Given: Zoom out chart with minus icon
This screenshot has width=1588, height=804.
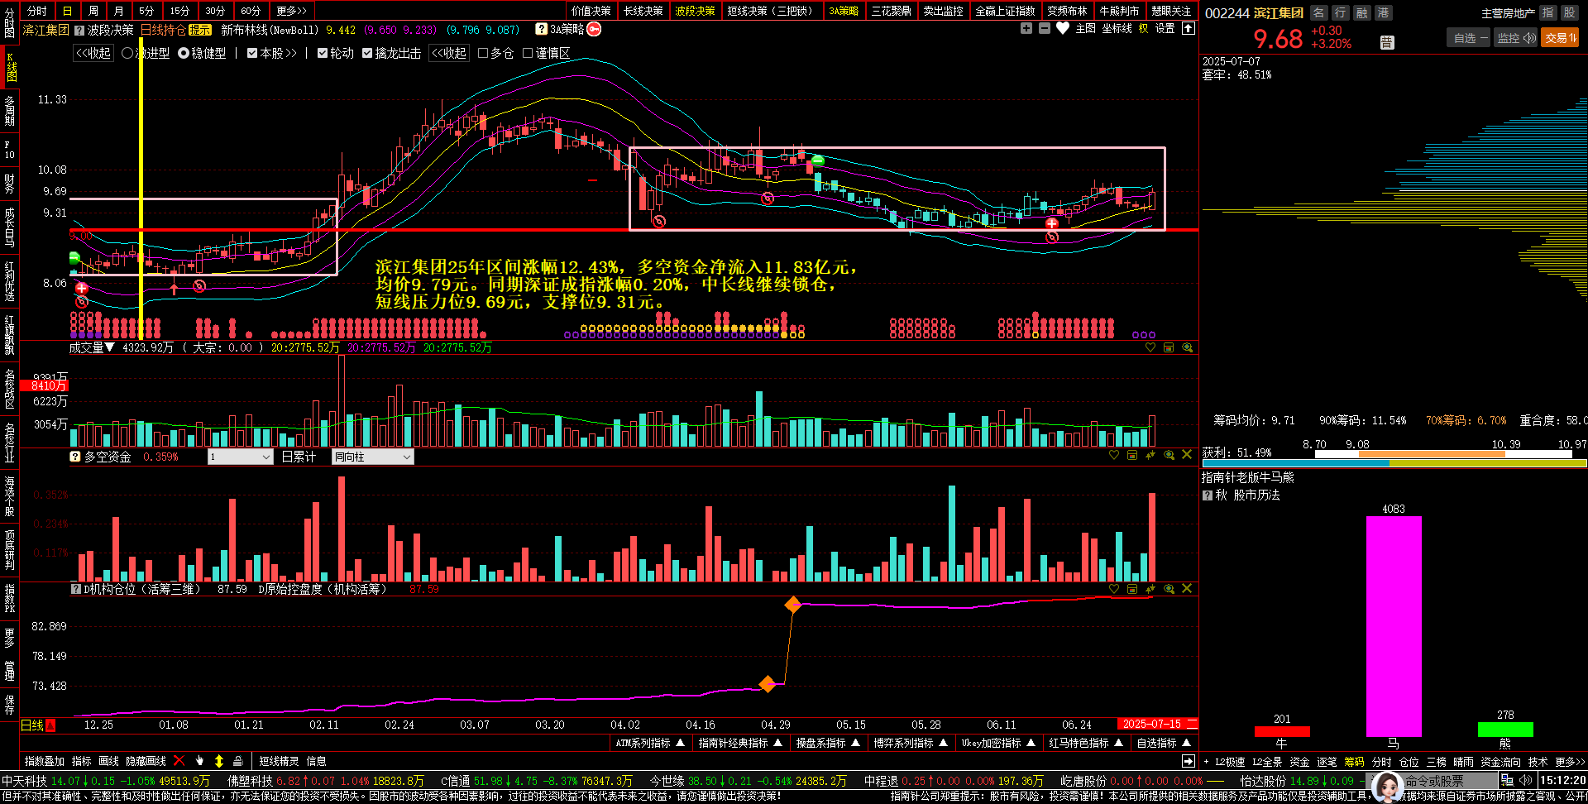Looking at the screenshot, I should click(1045, 28).
